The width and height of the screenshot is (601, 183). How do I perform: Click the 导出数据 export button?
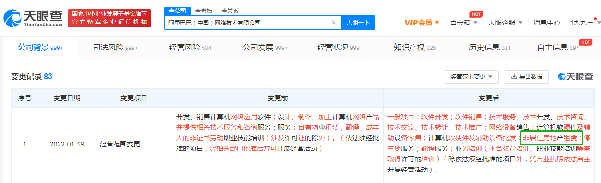pos(527,76)
